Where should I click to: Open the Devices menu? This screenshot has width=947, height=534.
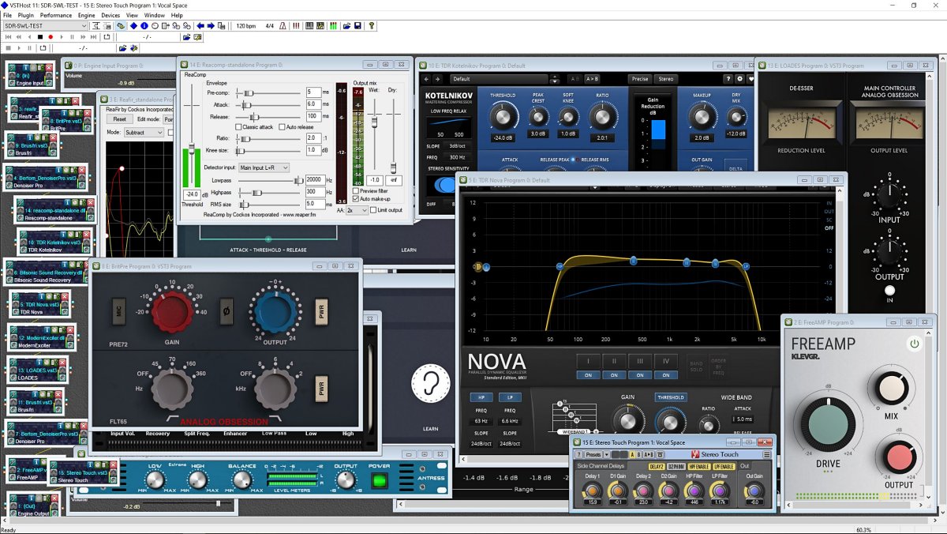click(110, 15)
